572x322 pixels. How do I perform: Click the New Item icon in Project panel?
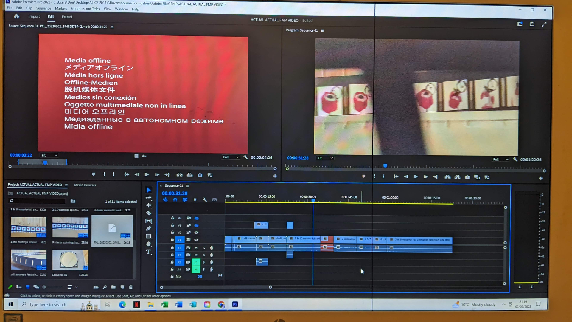122,287
